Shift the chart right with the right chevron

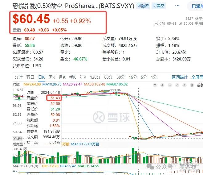point(185,85)
